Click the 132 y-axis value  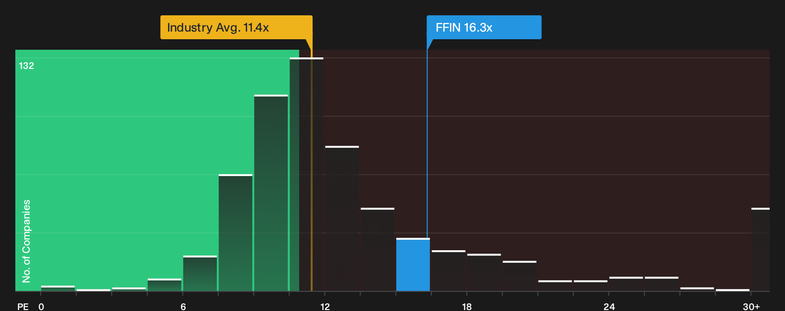[26, 66]
